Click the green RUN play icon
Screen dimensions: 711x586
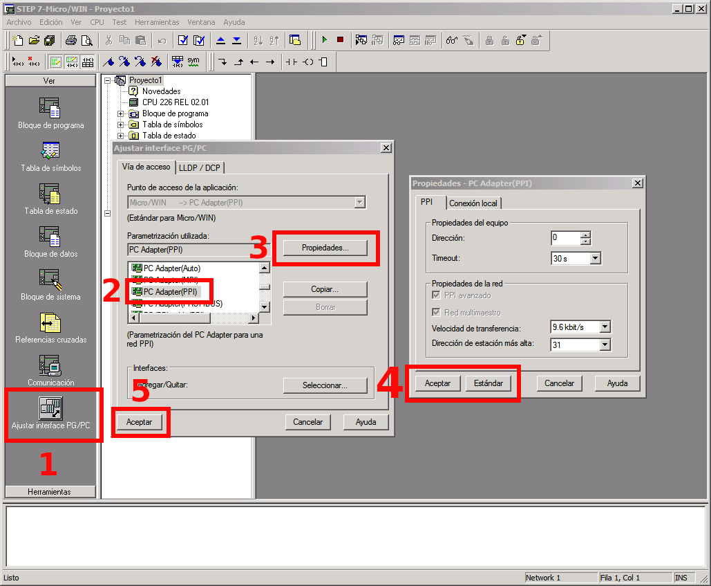coord(325,40)
